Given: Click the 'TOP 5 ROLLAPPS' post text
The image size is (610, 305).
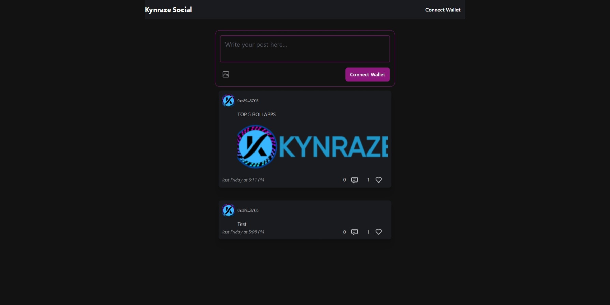Looking at the screenshot, I should [x=257, y=114].
